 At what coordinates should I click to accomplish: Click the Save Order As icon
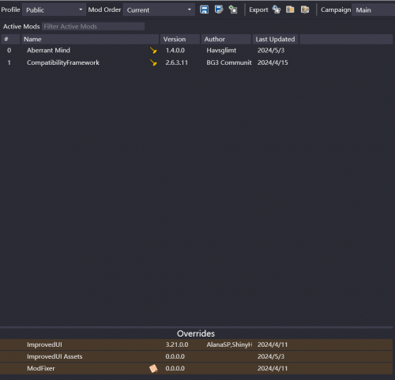pyautogui.click(x=219, y=9)
